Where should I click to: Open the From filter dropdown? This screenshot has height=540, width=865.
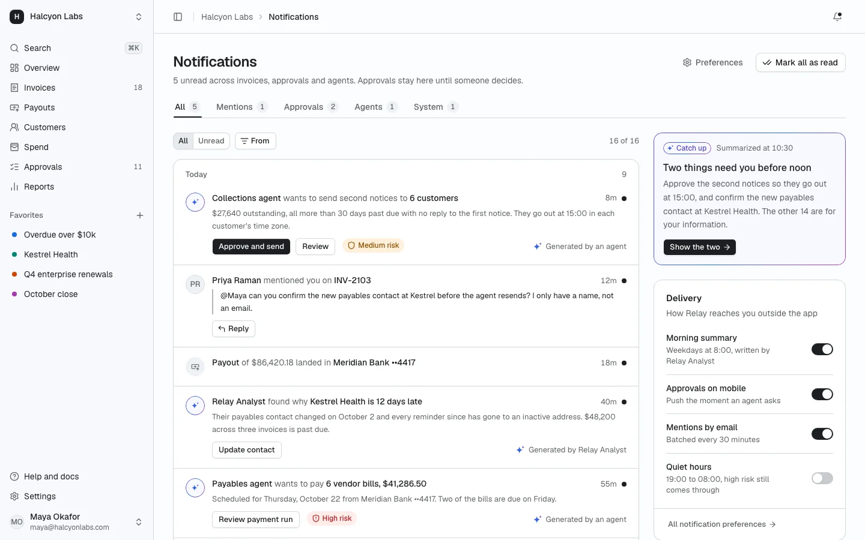click(255, 141)
